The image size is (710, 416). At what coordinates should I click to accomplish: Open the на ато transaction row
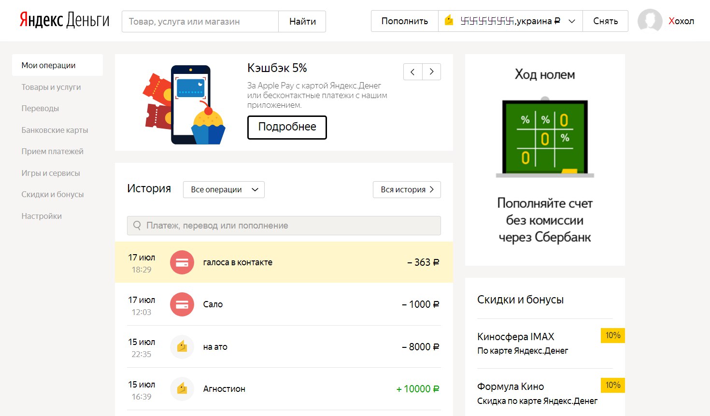click(x=284, y=346)
